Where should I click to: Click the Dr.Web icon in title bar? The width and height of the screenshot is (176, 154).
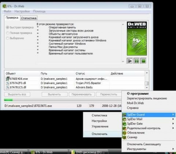click(4, 6)
